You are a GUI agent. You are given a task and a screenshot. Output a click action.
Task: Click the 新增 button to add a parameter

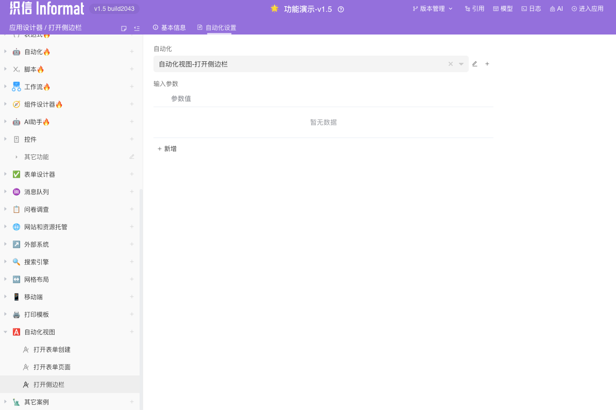coord(167,148)
